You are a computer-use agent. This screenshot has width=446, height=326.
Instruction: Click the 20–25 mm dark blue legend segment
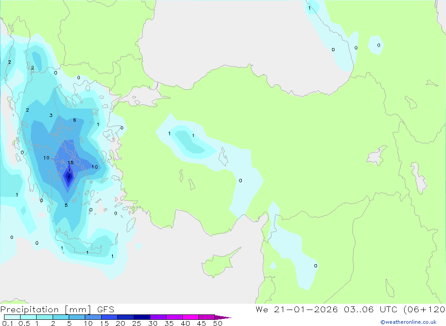click(x=125, y=317)
